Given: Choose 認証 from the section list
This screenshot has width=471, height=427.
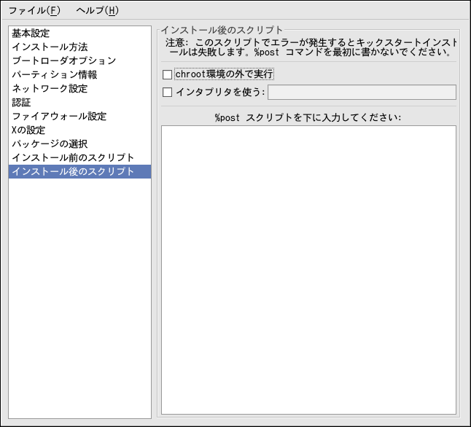Looking at the screenshot, I should pyautogui.click(x=21, y=103).
